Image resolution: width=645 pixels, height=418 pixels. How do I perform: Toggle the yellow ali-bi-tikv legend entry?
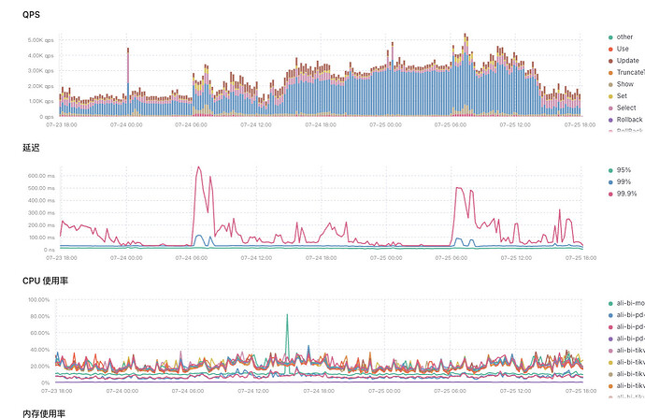tap(626, 362)
